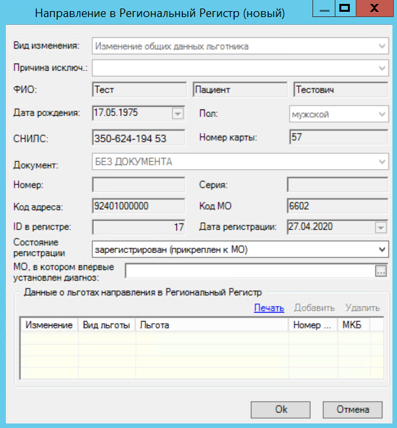Screen dimensions: 397x428
Task: Open the Дата регистрации calendar dropdown
Action: pyautogui.click(x=381, y=227)
